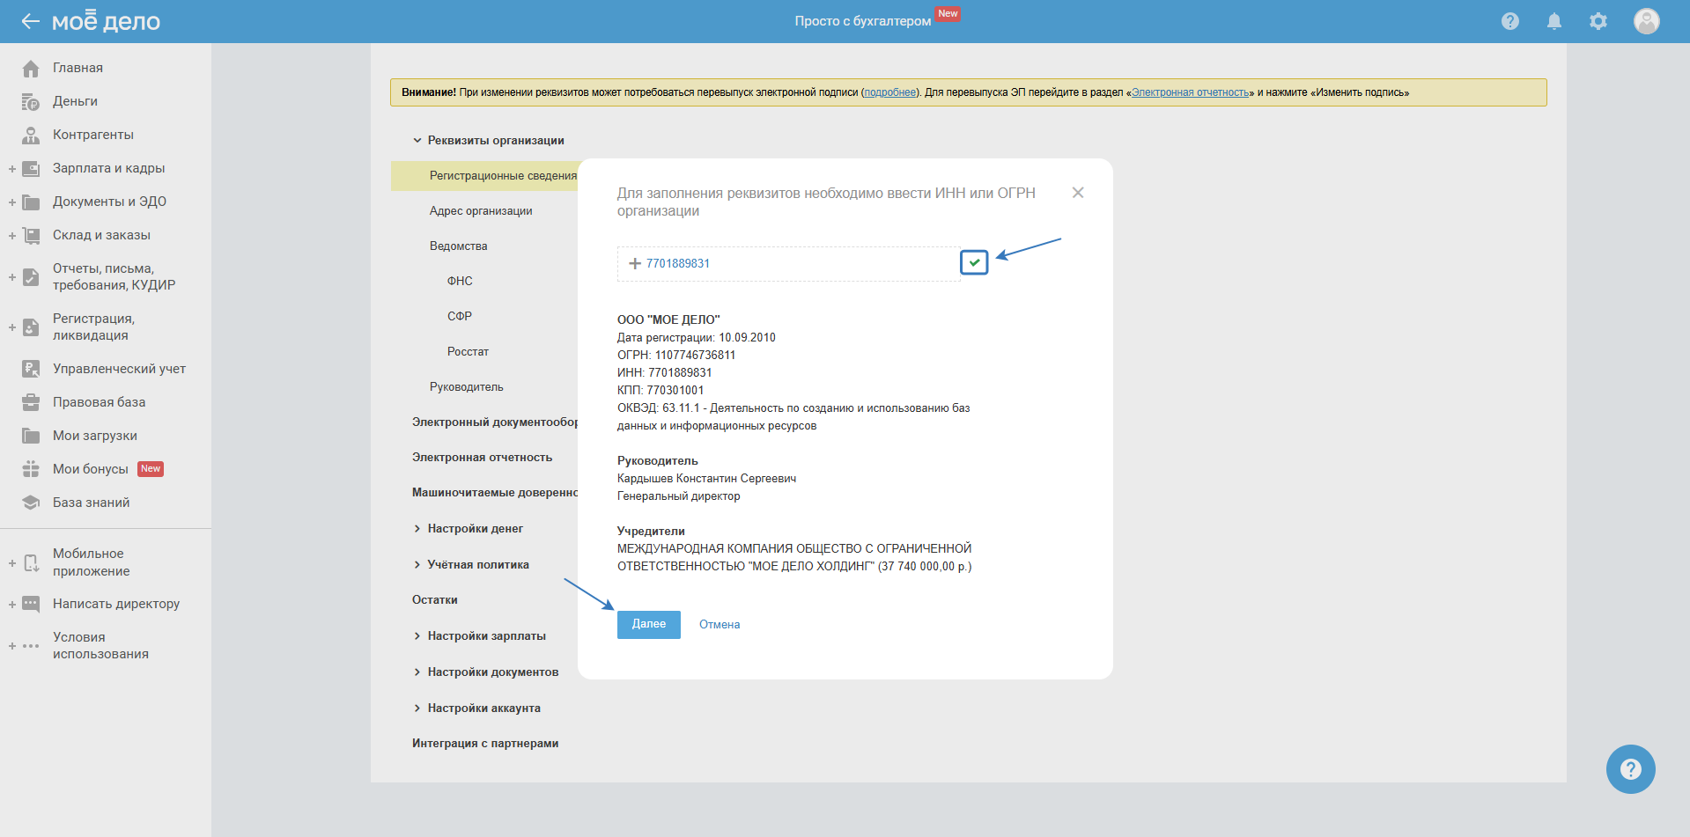Open Контрагенты in the sidebar
The width and height of the screenshot is (1690, 837).
coord(93,135)
